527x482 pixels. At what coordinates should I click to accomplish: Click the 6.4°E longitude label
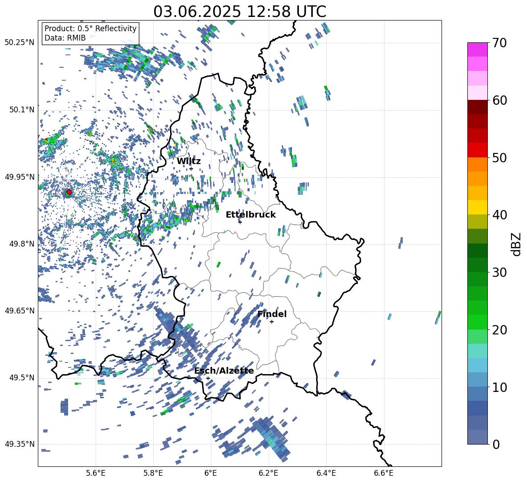point(326,474)
